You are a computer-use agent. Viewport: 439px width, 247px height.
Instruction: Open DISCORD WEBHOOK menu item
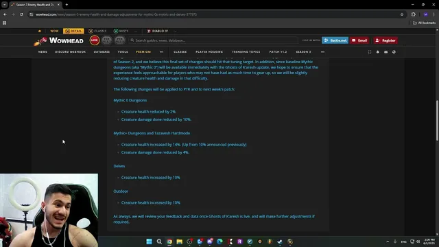click(x=70, y=52)
